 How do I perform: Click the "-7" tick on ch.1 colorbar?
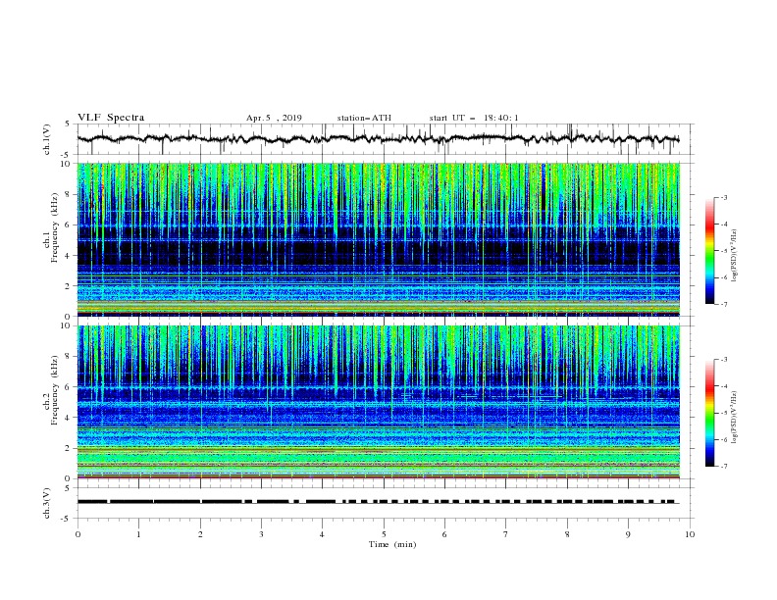723,305
